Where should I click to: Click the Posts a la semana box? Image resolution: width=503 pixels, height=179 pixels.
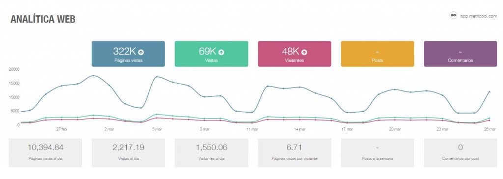(x=378, y=153)
